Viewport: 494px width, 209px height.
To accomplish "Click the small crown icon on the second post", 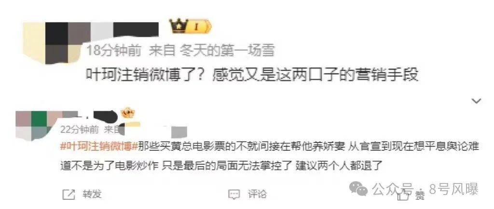I will [x=127, y=113].
